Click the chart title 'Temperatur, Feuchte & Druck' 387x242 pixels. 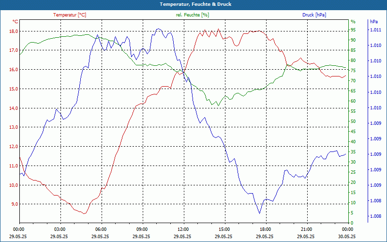tap(195, 4)
